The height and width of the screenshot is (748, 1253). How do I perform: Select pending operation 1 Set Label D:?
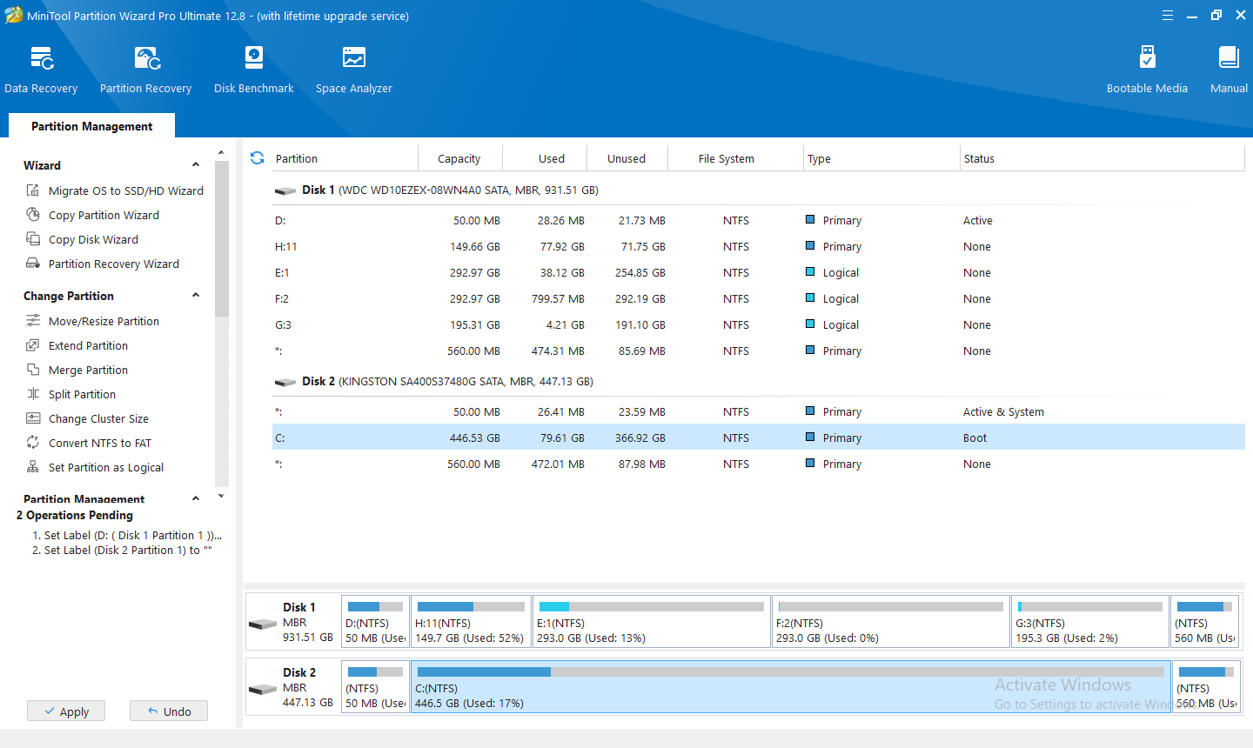tap(127, 535)
